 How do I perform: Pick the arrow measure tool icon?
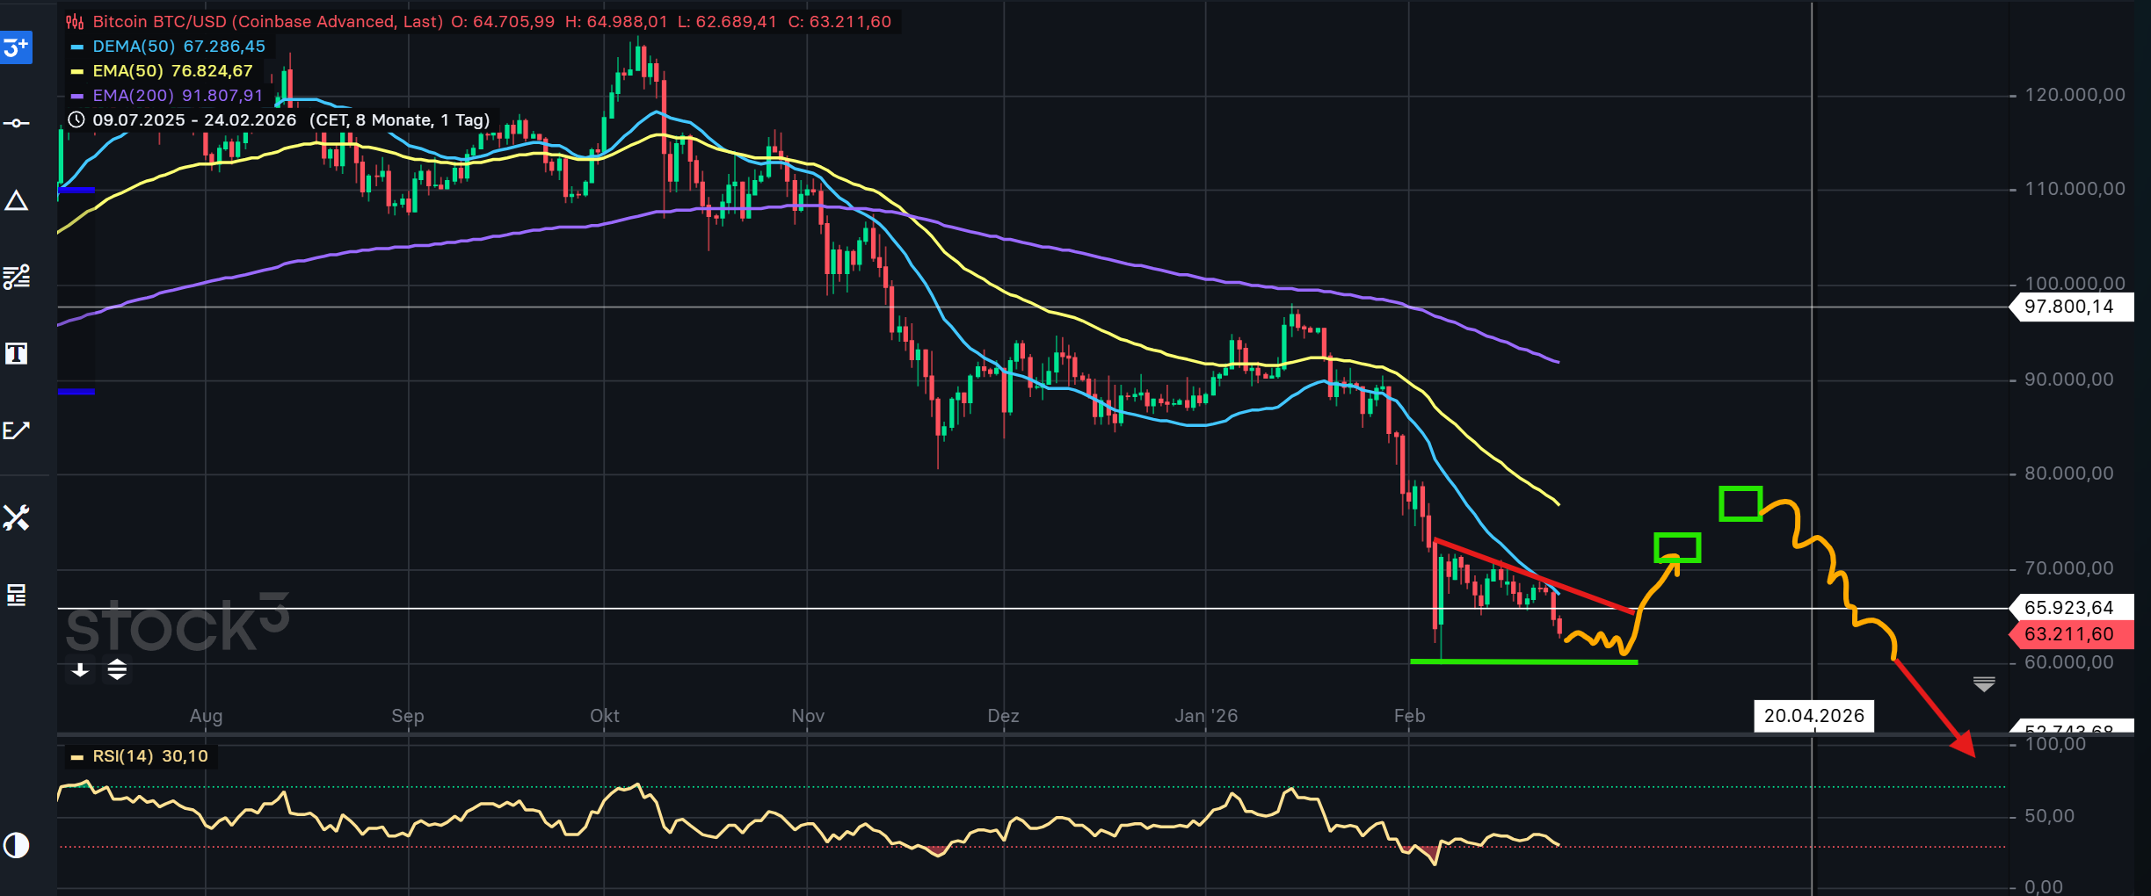click(16, 430)
